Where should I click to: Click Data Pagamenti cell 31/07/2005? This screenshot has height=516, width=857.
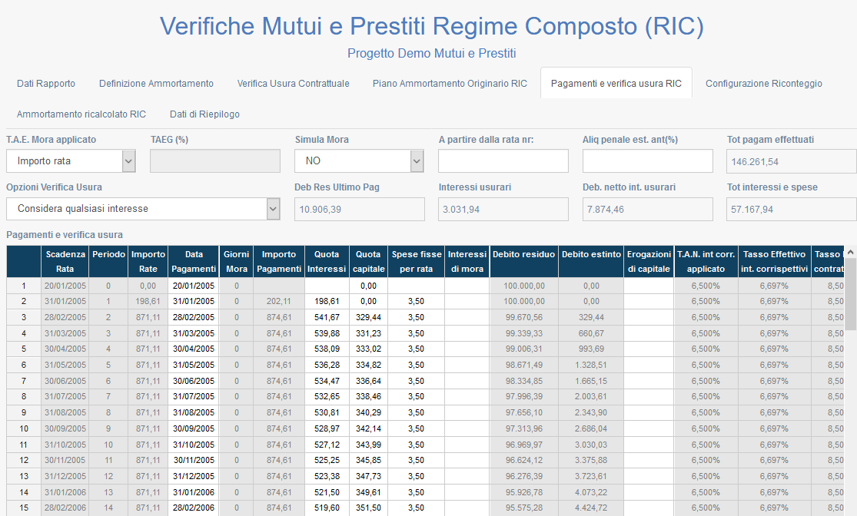[x=194, y=396]
